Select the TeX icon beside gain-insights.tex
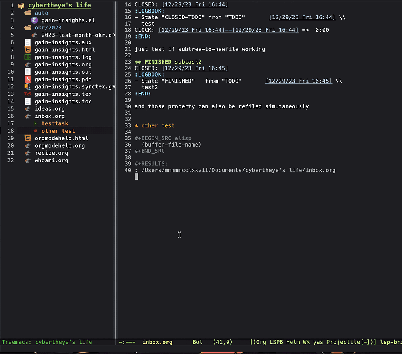Image resolution: width=402 pixels, height=354 pixels. (x=27, y=94)
